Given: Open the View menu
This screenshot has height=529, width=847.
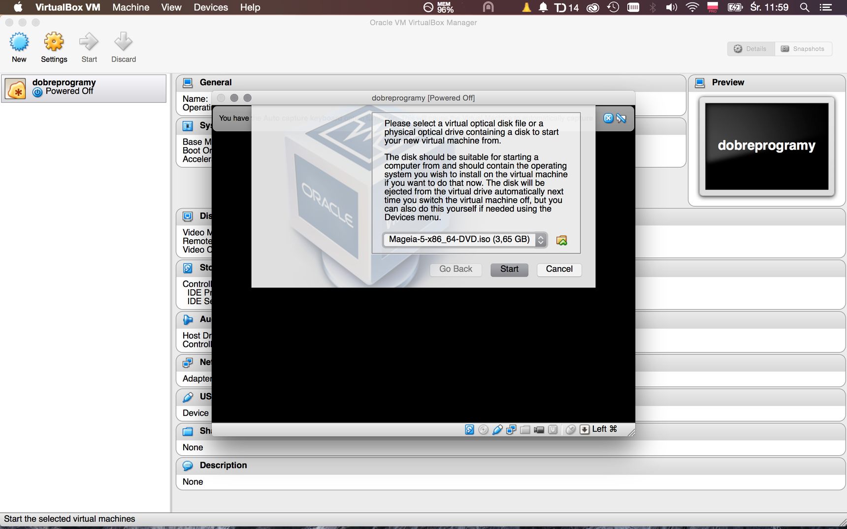Looking at the screenshot, I should coord(171,7).
